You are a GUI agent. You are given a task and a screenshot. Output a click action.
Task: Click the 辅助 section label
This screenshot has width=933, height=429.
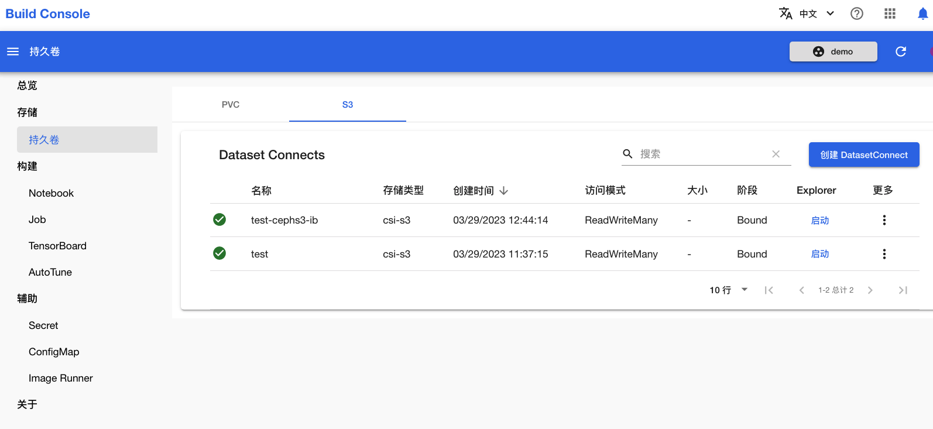click(x=27, y=298)
